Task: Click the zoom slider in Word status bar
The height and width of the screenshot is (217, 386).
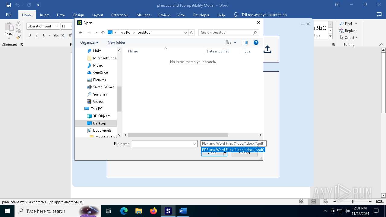Action: click(352, 202)
